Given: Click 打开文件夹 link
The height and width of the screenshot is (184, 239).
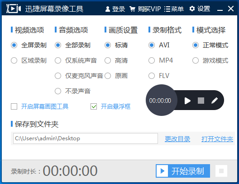Looking at the screenshot, I should pyautogui.click(x=217, y=139).
